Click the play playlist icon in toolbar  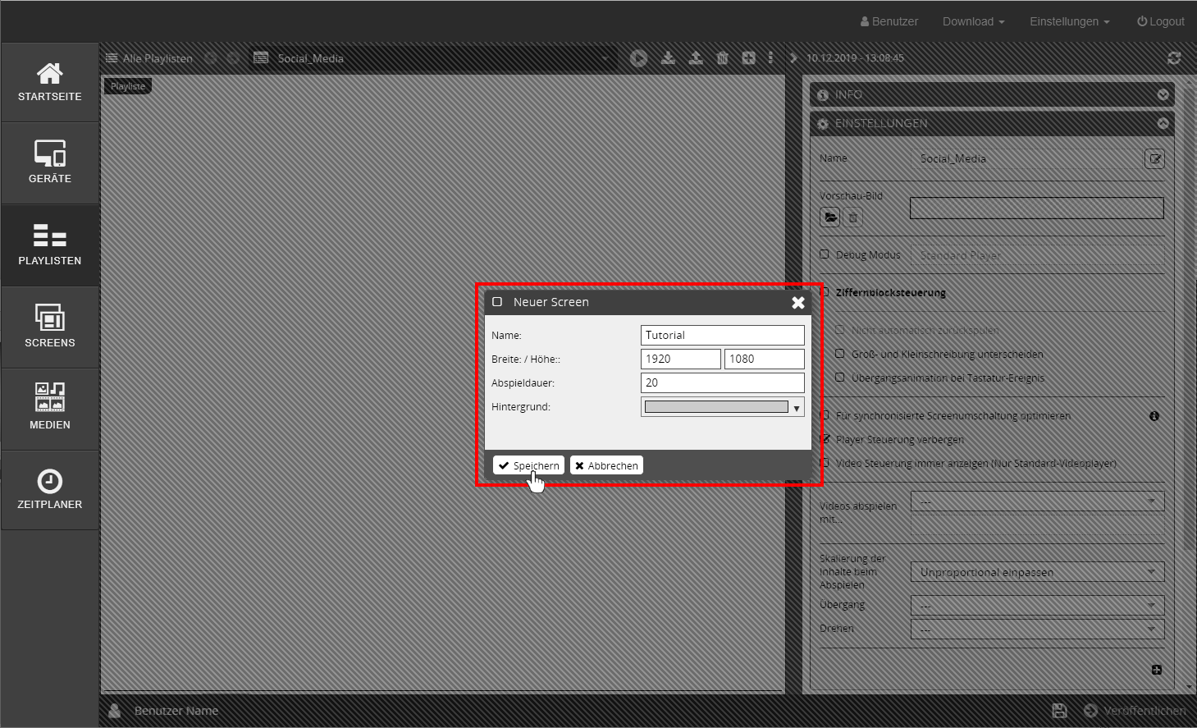click(638, 58)
